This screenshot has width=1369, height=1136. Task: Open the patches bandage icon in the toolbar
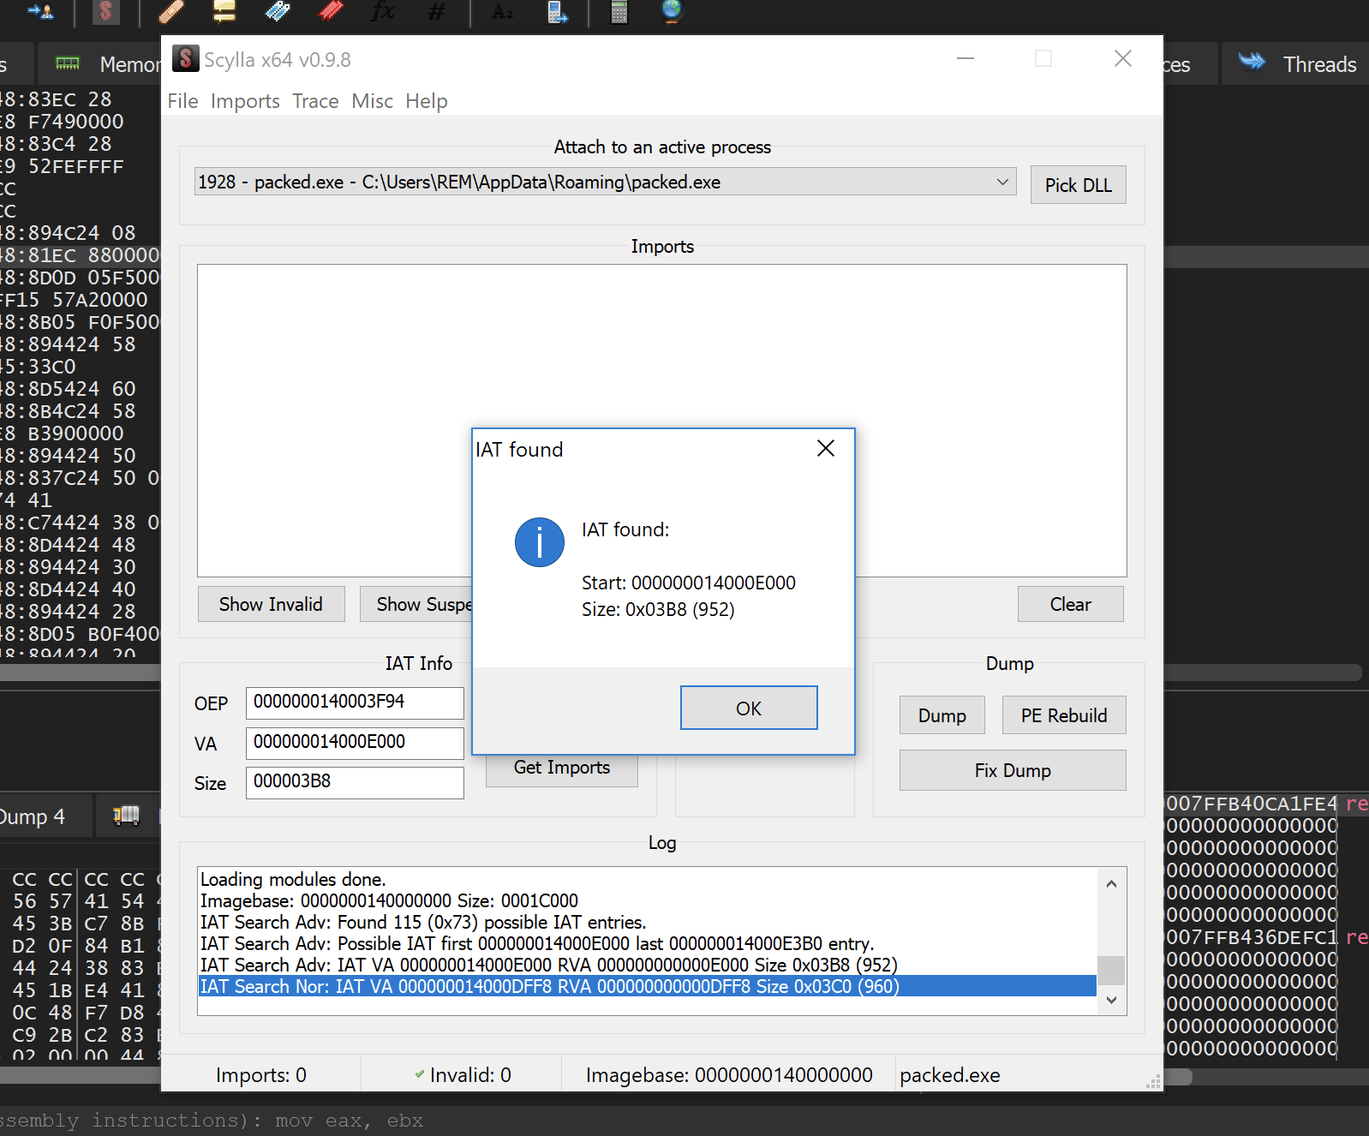point(171,11)
